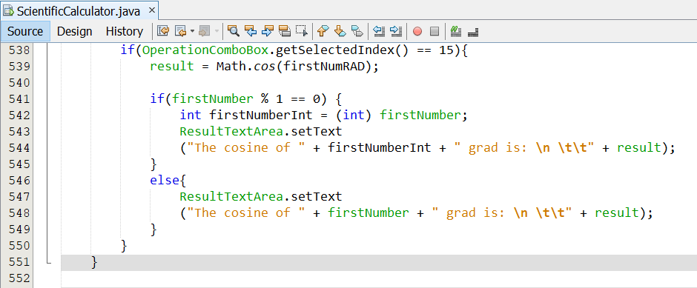Click line number 544 in gutter
This screenshot has width=697, height=288.
tap(19, 148)
